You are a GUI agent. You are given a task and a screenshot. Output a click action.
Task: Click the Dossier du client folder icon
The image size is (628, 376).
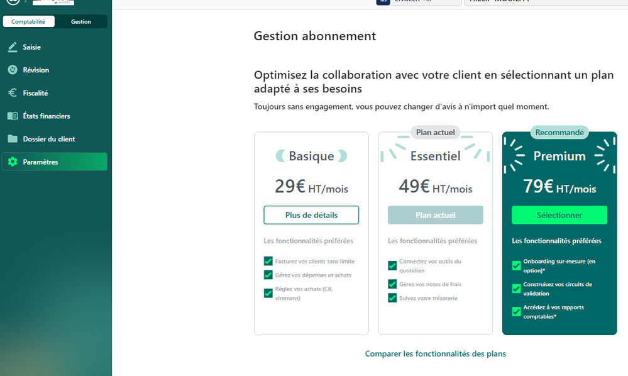pyautogui.click(x=13, y=139)
